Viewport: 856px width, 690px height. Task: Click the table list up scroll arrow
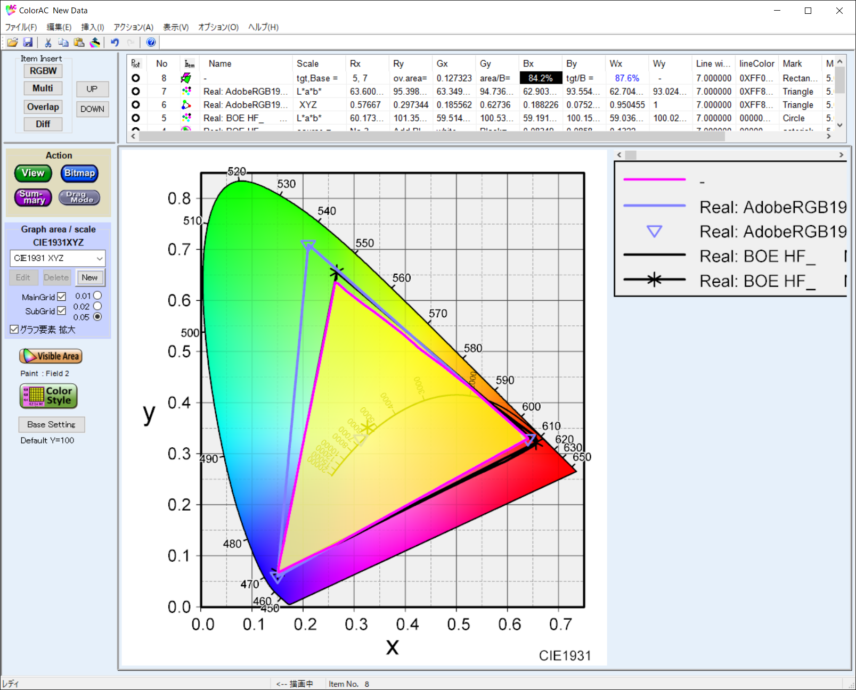840,61
